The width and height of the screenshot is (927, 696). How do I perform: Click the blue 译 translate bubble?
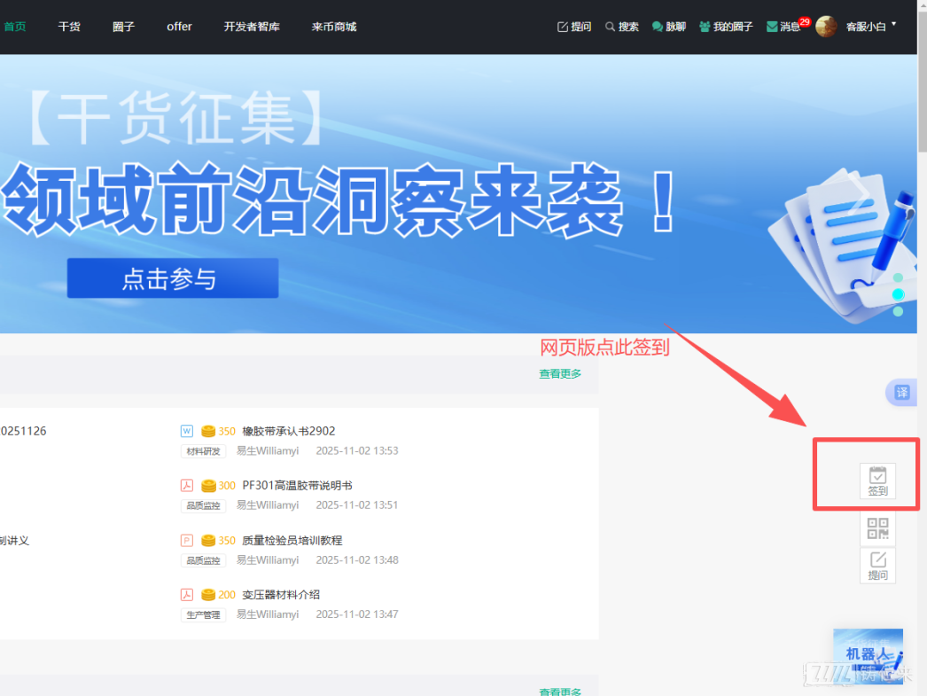point(901,393)
